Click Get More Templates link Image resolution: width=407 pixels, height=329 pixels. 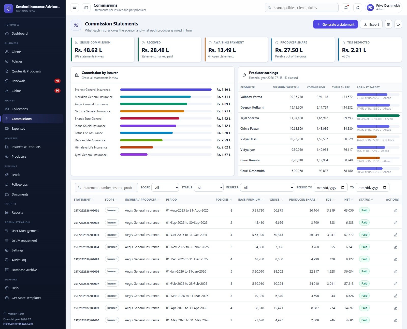point(33,298)
